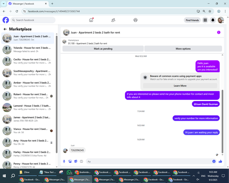Open Juan - Apartment 2 beds conversation
The height and width of the screenshot is (183, 229).
[x=28, y=38]
